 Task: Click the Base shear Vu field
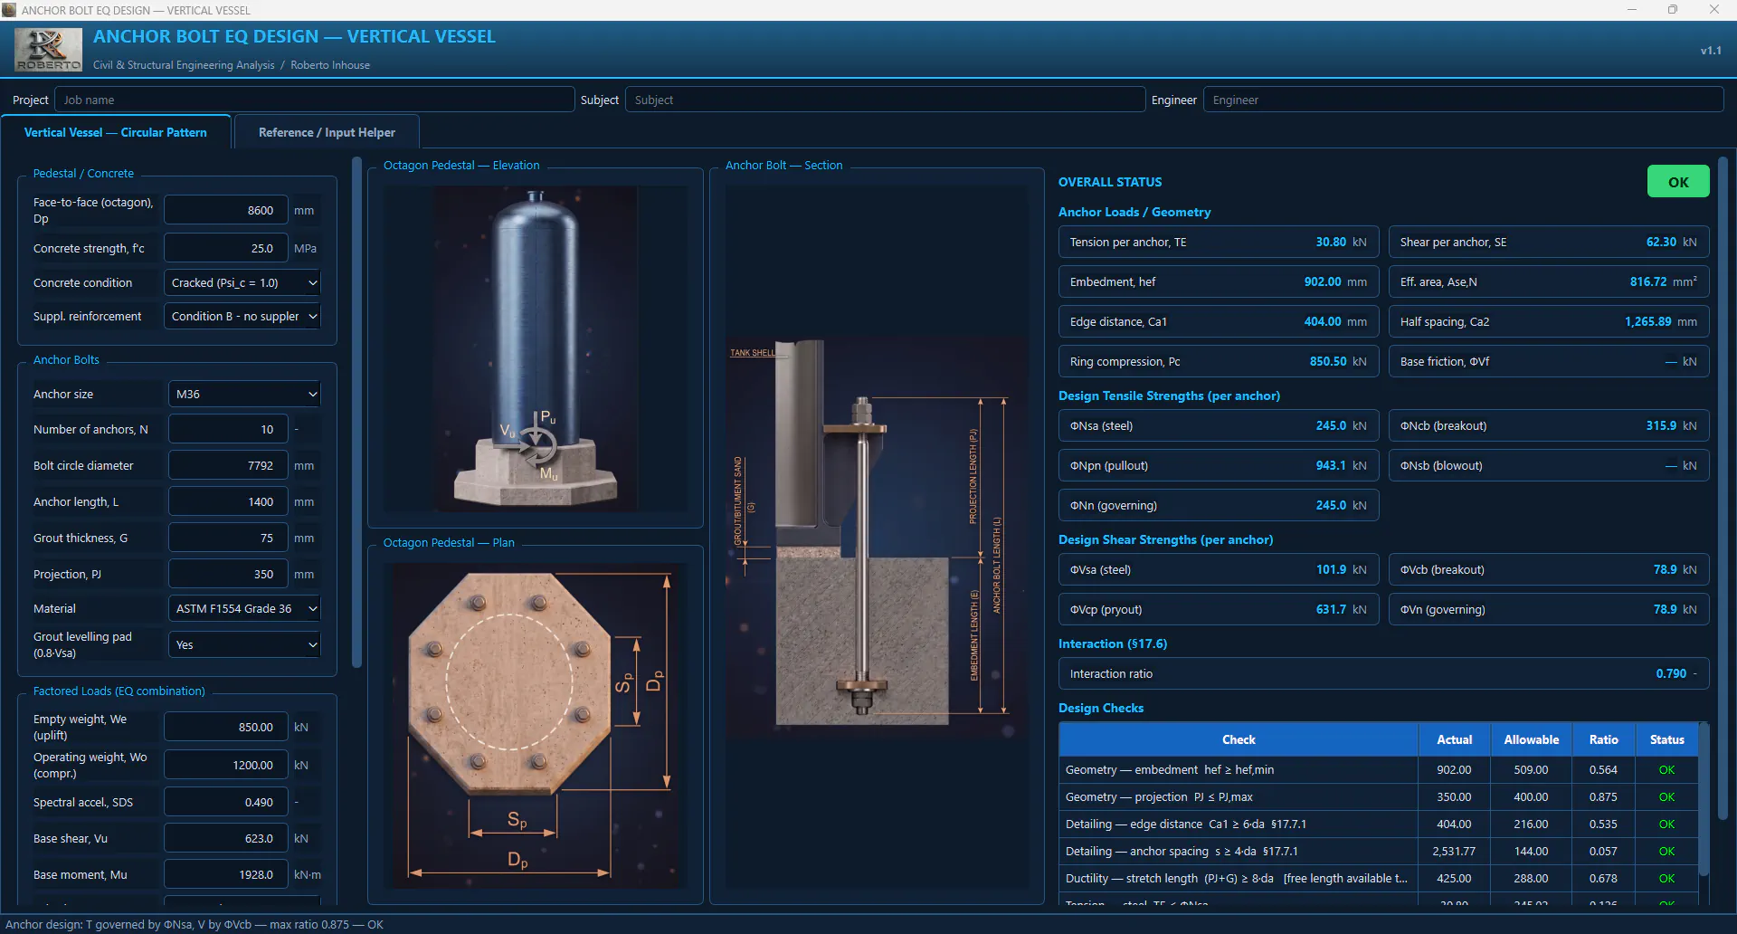click(226, 838)
